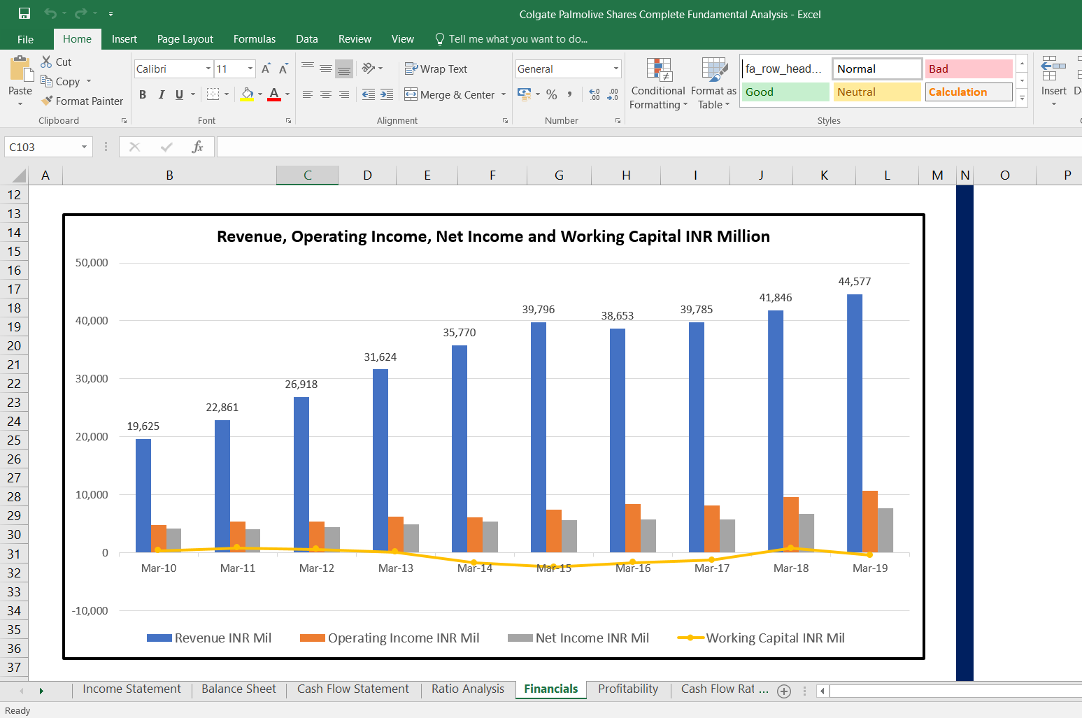Click the Redo arrow icon
The image size is (1082, 718).
(x=81, y=13)
